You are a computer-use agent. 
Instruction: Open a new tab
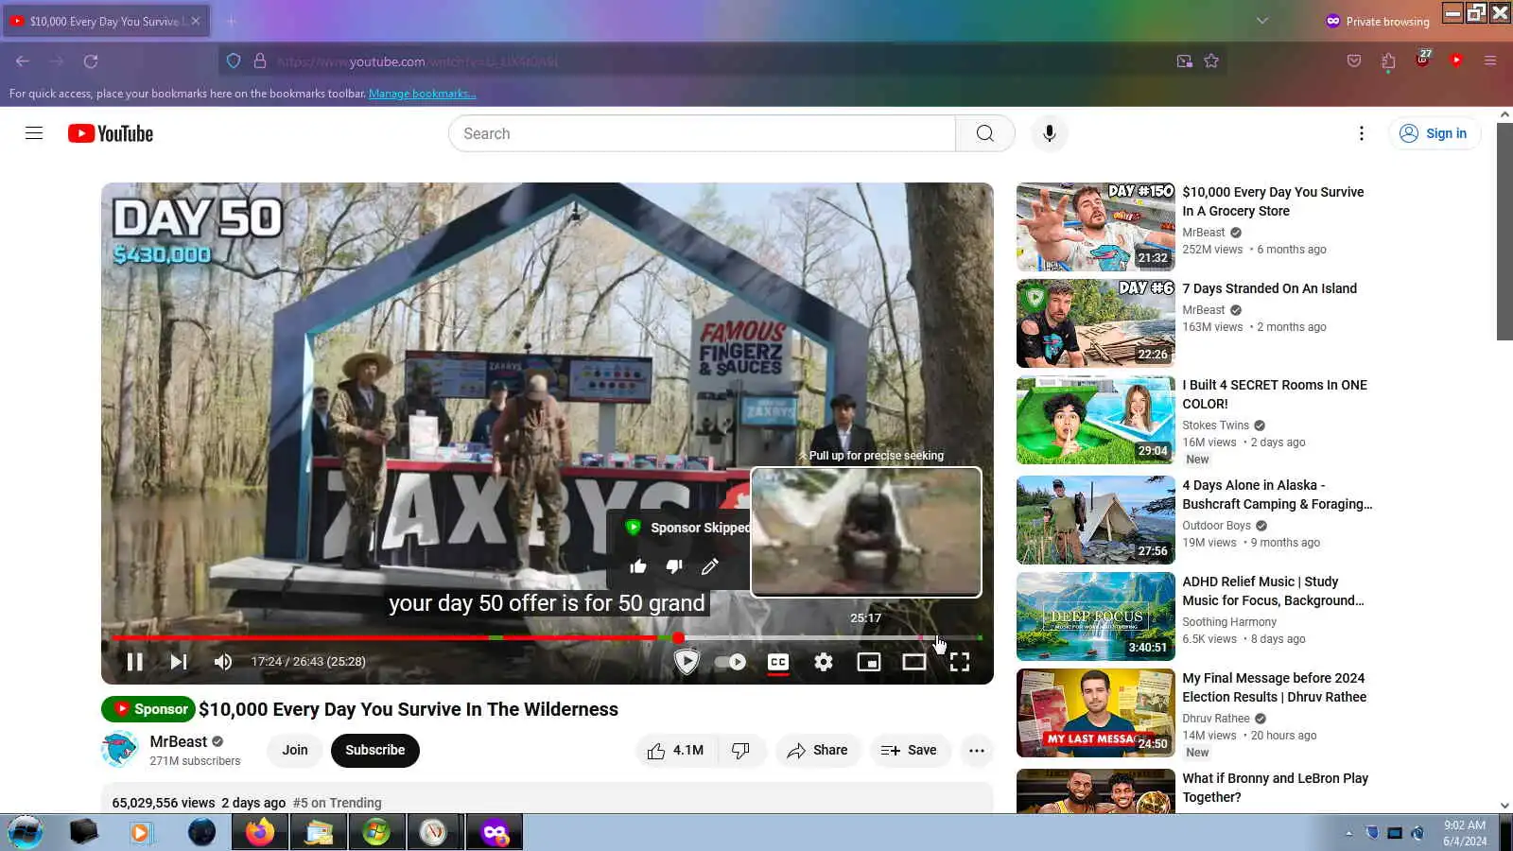231,21
